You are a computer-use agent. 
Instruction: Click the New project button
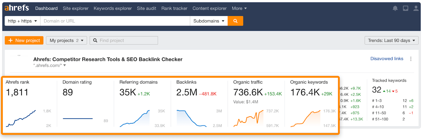[24, 41]
